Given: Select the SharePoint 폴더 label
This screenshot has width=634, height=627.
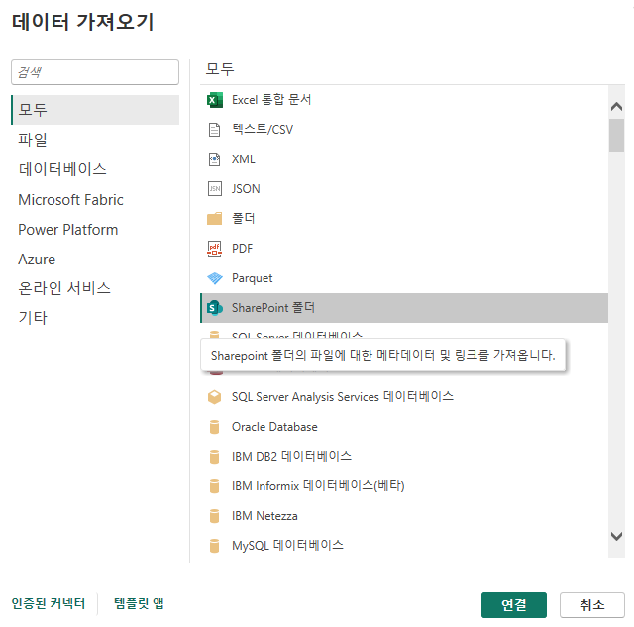Looking at the screenshot, I should 273,308.
